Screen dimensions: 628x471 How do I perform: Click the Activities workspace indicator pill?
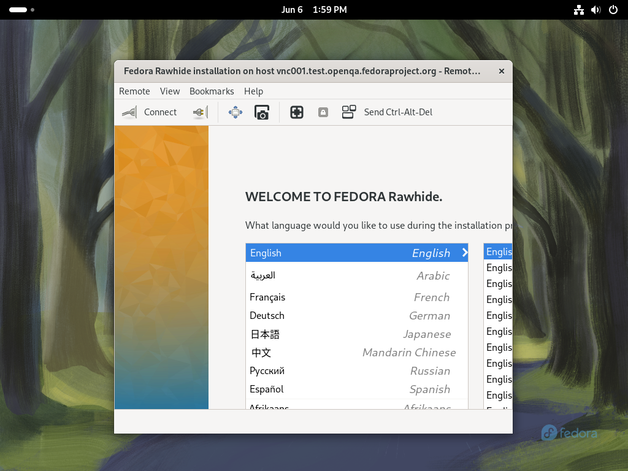pyautogui.click(x=18, y=10)
